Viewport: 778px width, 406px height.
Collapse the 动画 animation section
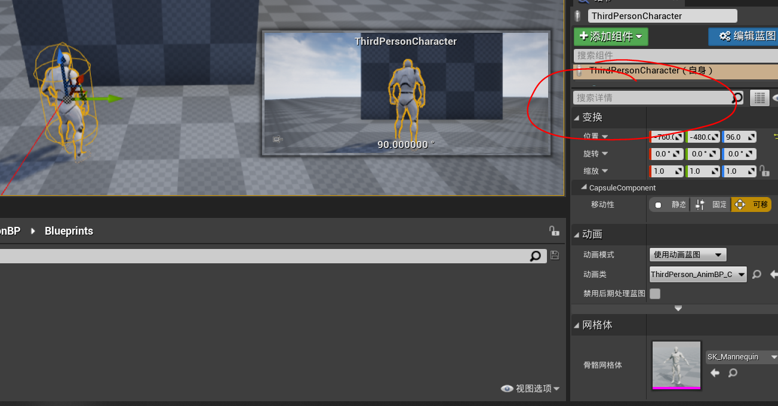click(577, 235)
